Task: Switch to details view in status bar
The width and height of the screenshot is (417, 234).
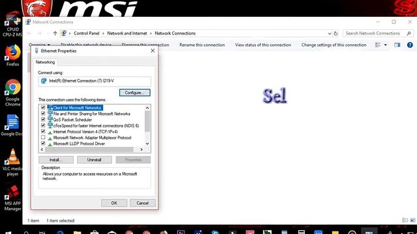Action: (x=405, y=220)
